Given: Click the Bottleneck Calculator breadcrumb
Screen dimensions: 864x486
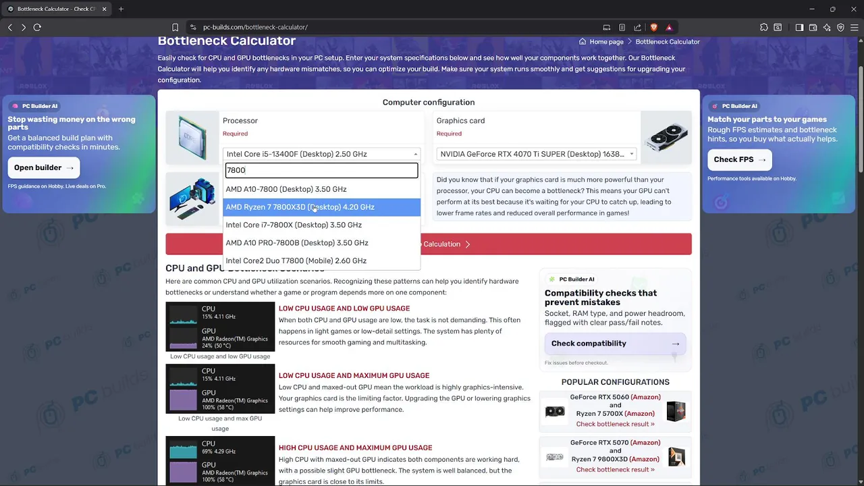Looking at the screenshot, I should [x=668, y=42].
